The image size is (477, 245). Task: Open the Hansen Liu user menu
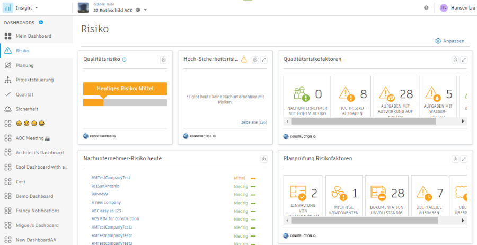[457, 8]
